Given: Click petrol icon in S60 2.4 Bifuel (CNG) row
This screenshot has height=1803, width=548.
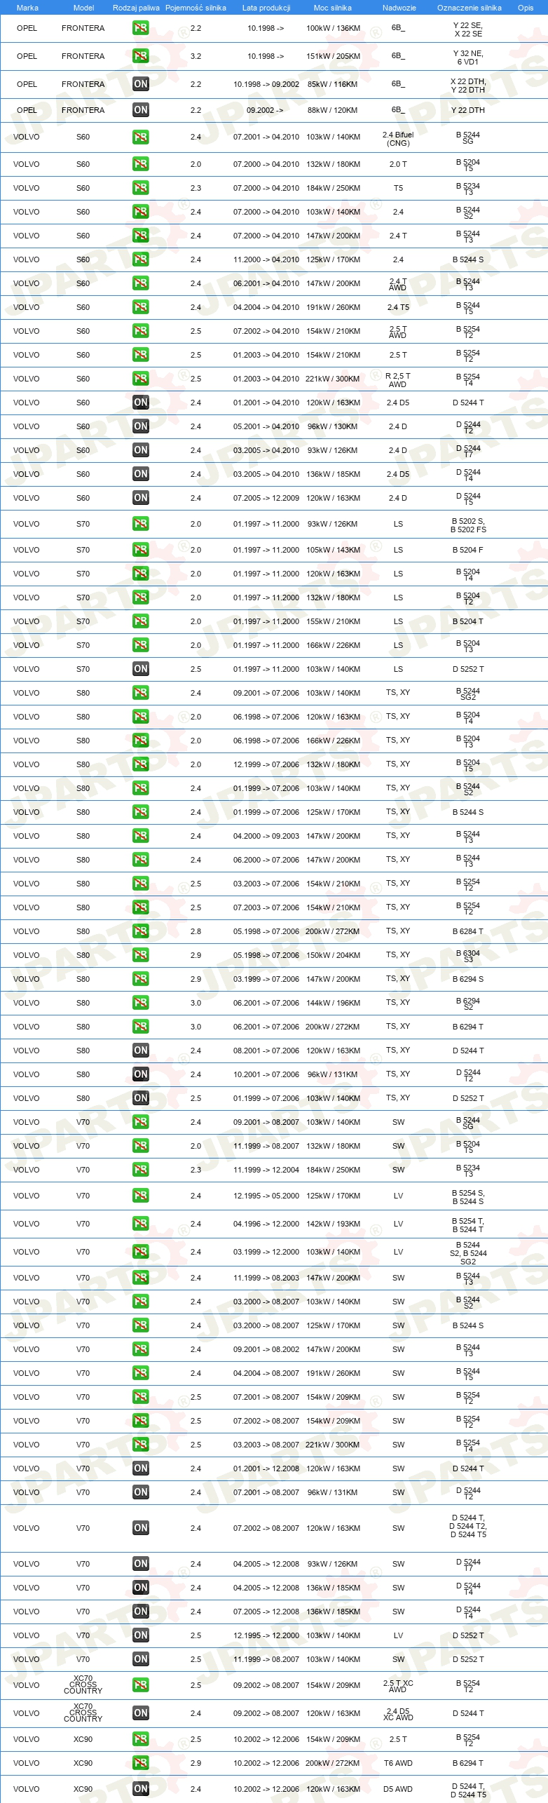Looking at the screenshot, I should [x=140, y=137].
